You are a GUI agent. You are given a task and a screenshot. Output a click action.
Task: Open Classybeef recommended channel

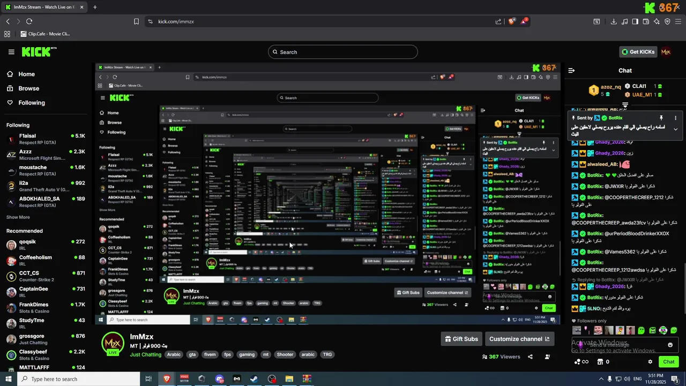click(46, 354)
